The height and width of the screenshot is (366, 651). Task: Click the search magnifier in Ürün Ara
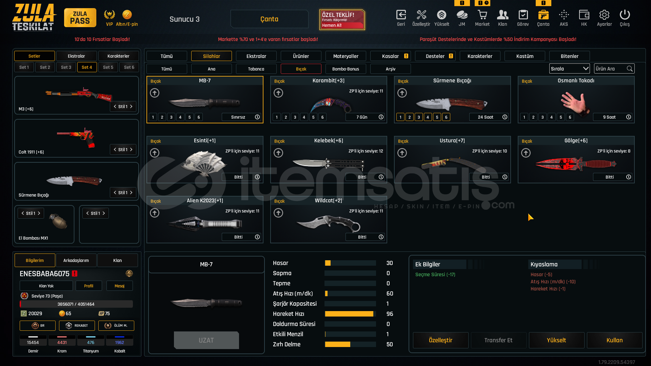point(630,69)
